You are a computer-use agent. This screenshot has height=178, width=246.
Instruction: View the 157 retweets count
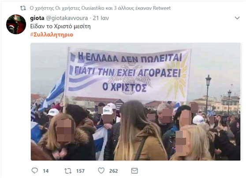tap(81, 171)
